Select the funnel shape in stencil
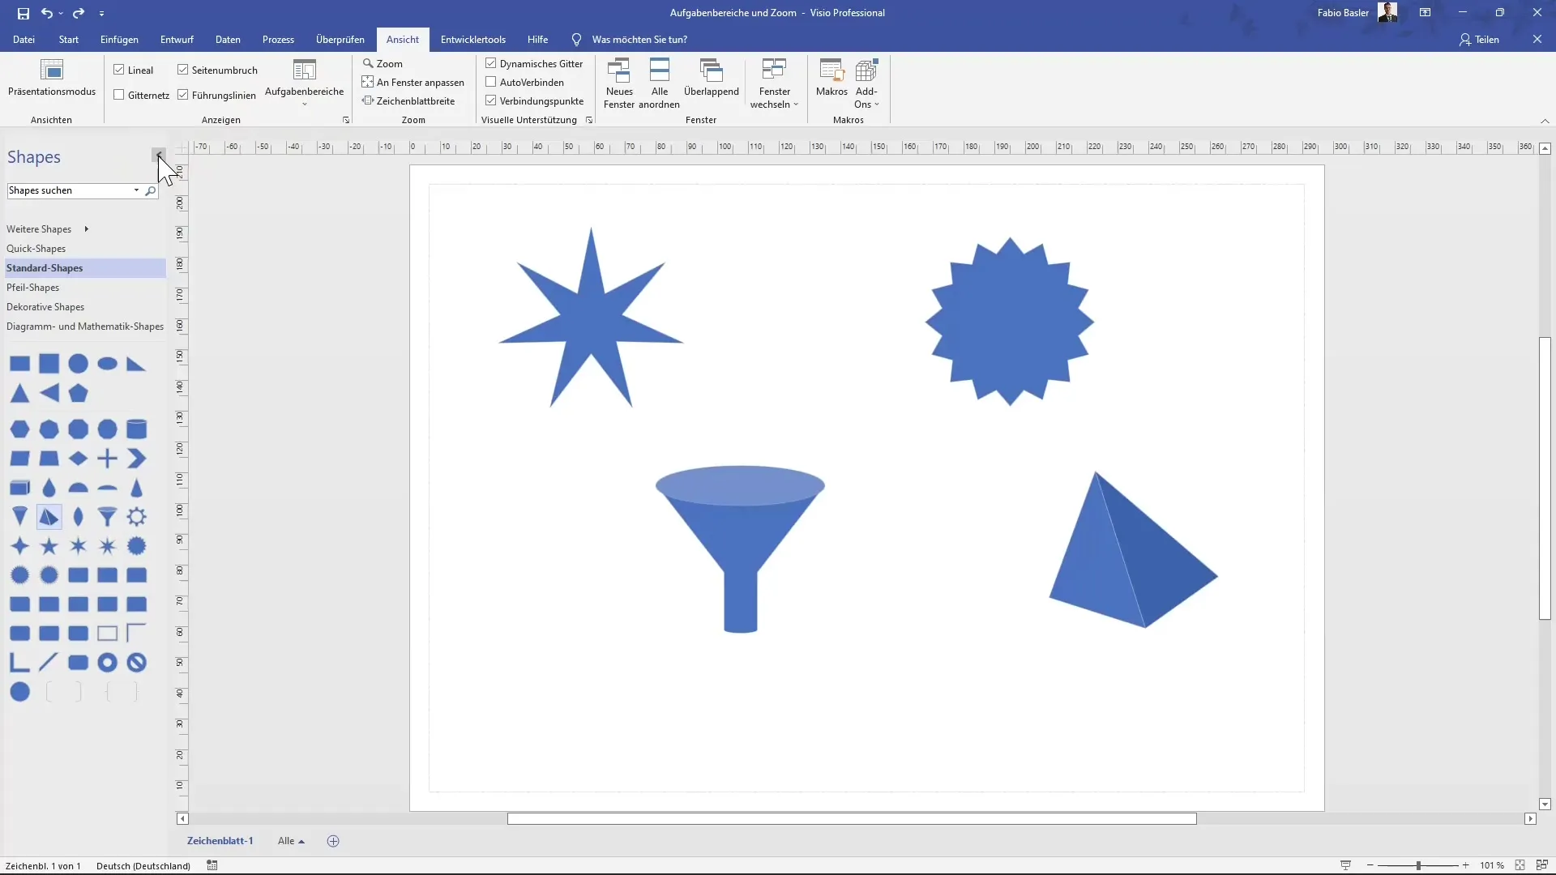The height and width of the screenshot is (875, 1556). 107,517
